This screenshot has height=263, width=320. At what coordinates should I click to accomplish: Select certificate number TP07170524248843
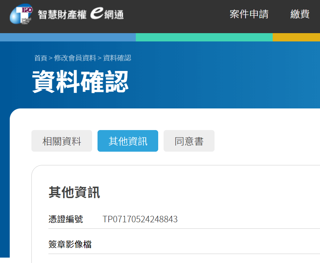click(140, 219)
